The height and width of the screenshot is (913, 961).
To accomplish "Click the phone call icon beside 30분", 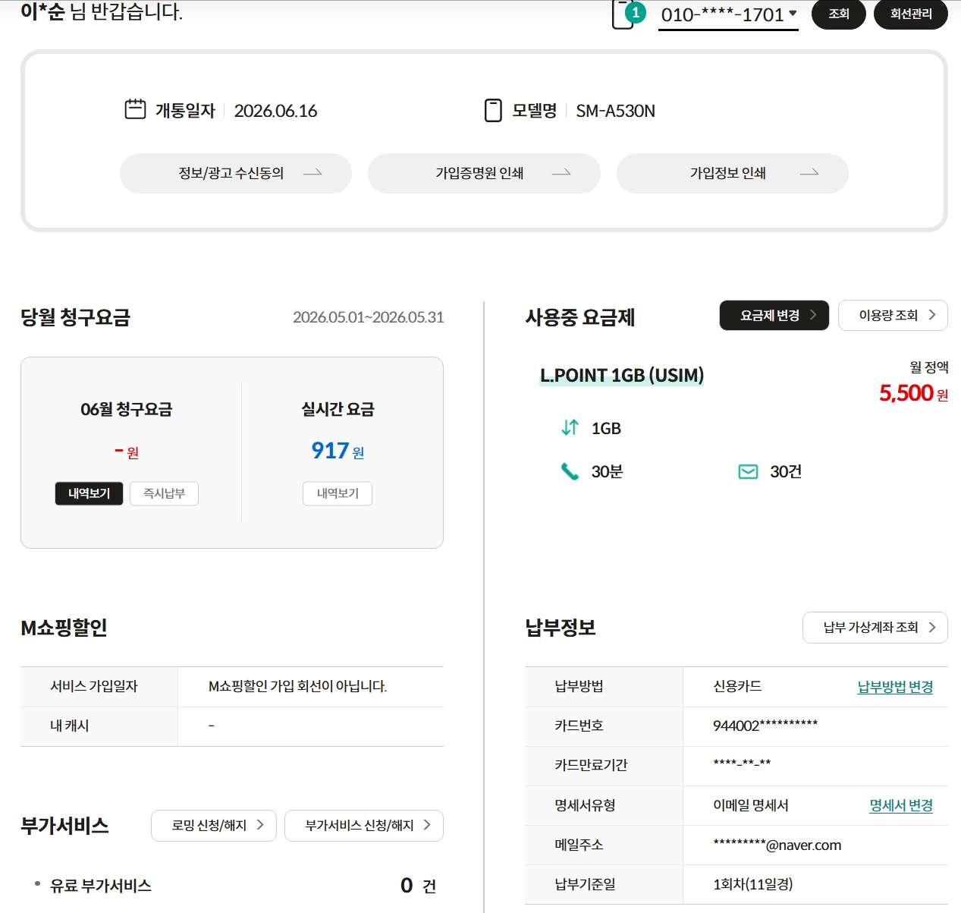I will point(570,472).
